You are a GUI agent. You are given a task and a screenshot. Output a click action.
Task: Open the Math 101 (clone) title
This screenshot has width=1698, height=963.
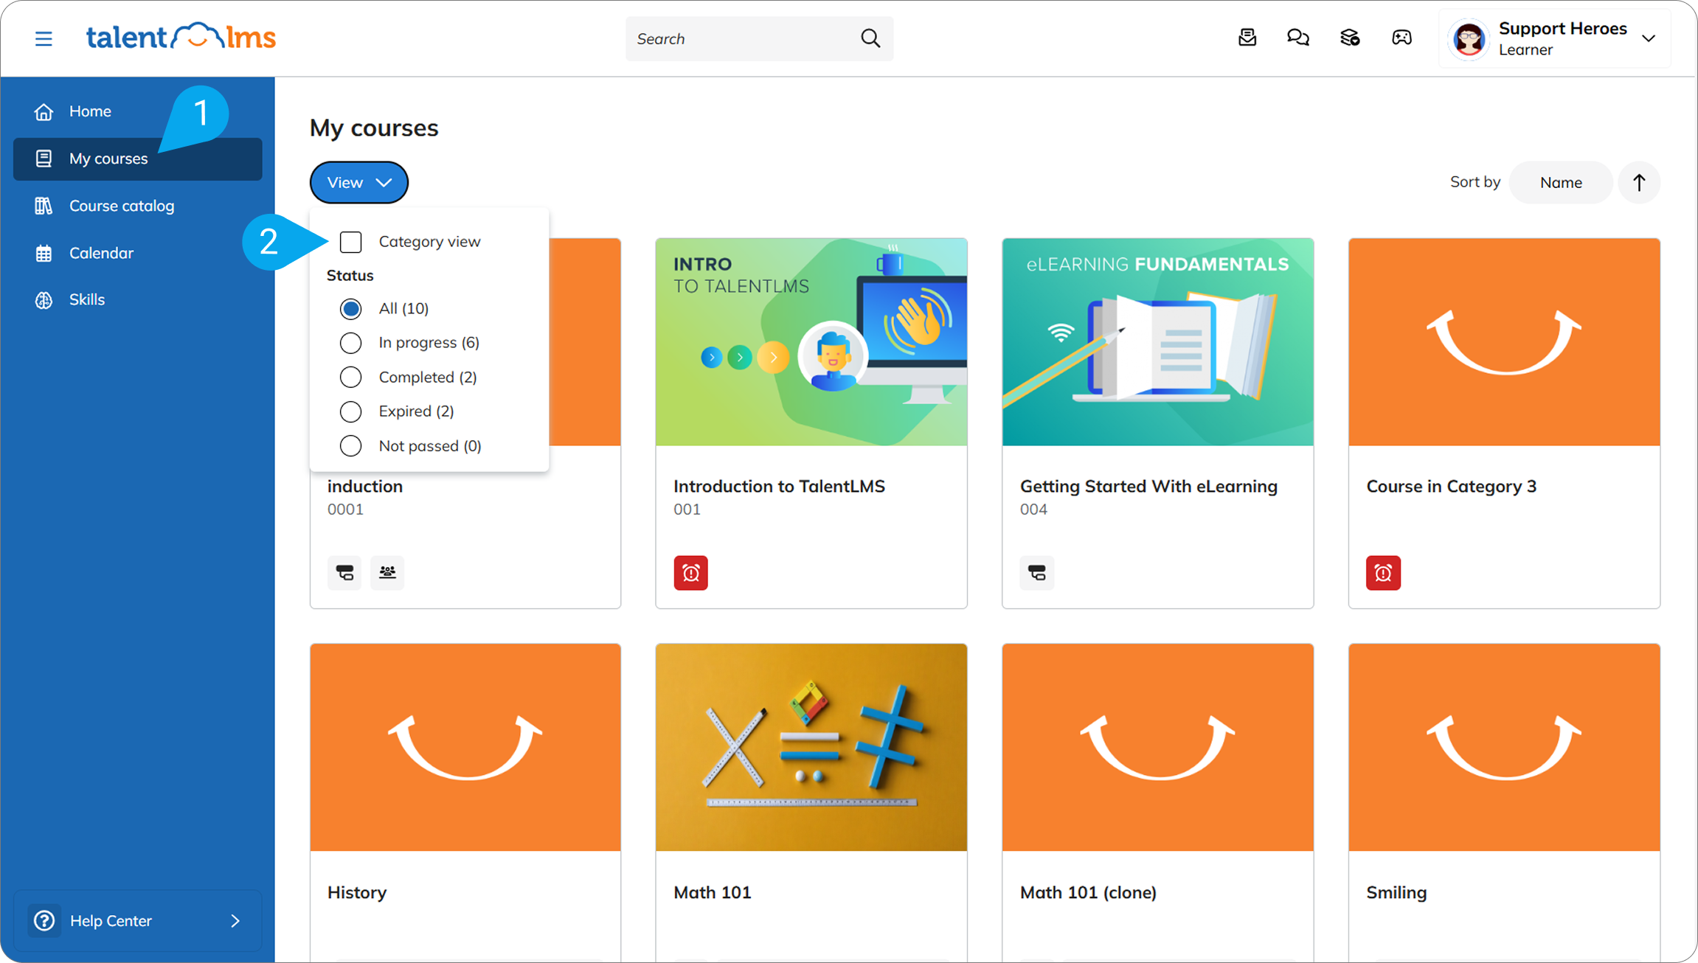tap(1088, 892)
